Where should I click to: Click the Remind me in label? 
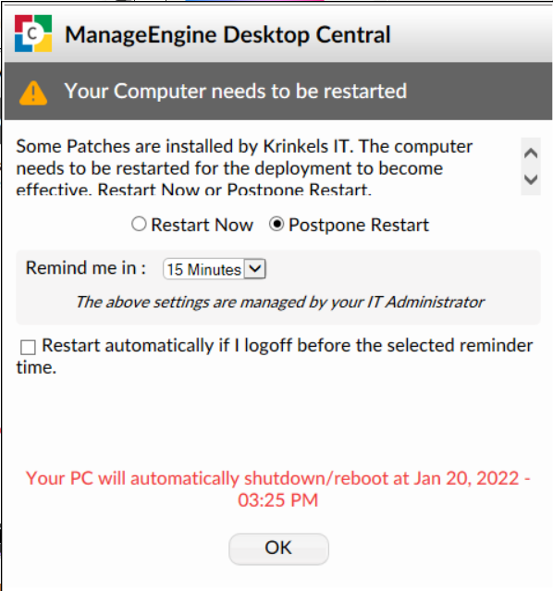pyautogui.click(x=86, y=268)
